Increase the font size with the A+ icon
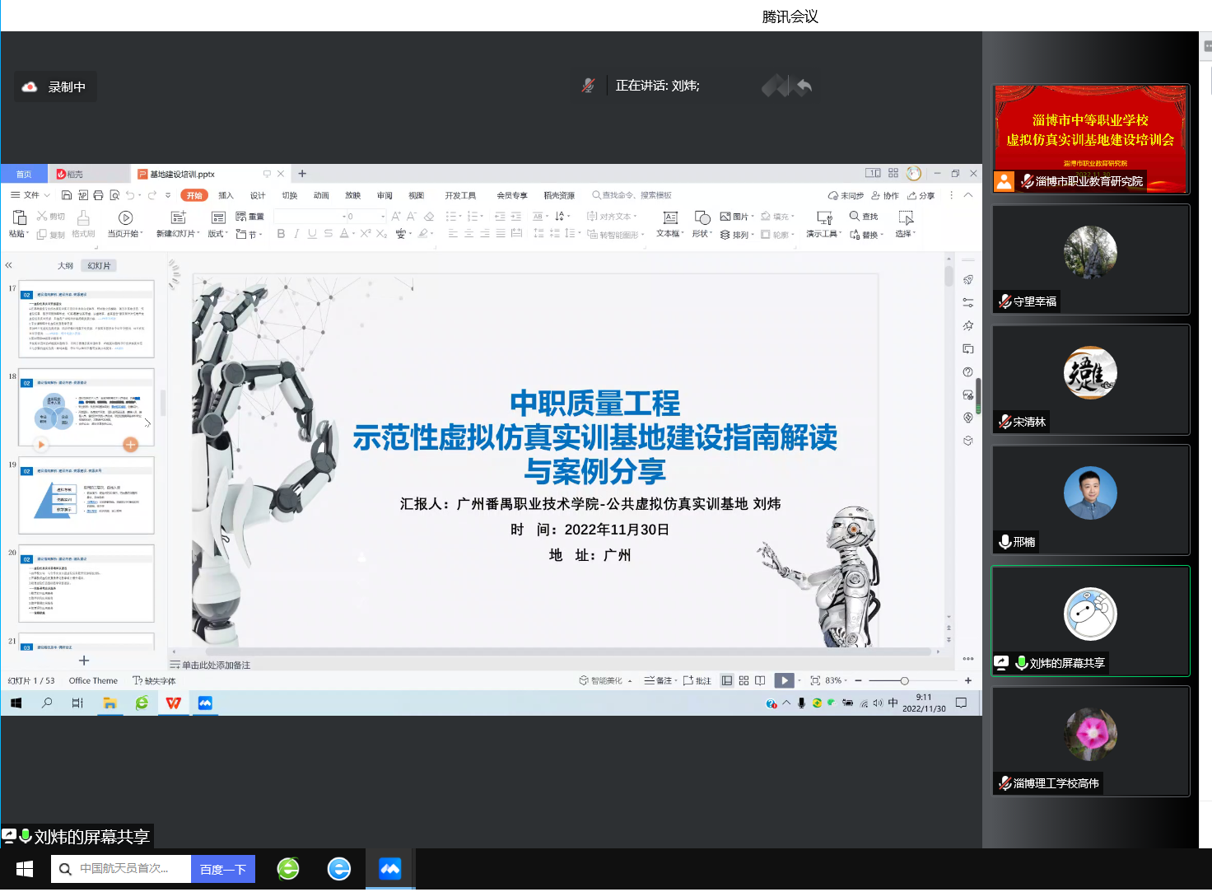This screenshot has width=1212, height=892. click(x=396, y=217)
